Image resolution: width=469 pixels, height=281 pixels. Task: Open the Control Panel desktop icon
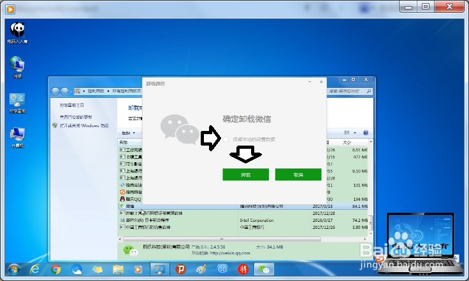(17, 103)
